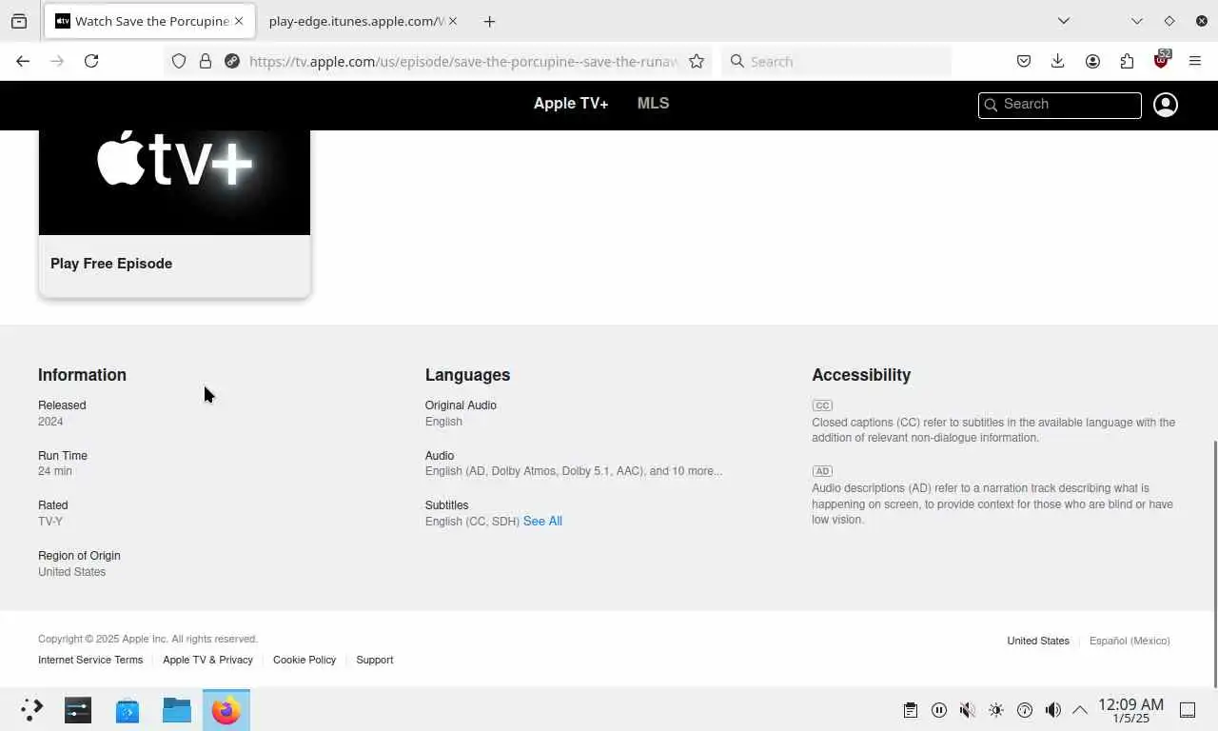Click the AD accessibility badge
This screenshot has height=731, width=1218.
coord(823,471)
